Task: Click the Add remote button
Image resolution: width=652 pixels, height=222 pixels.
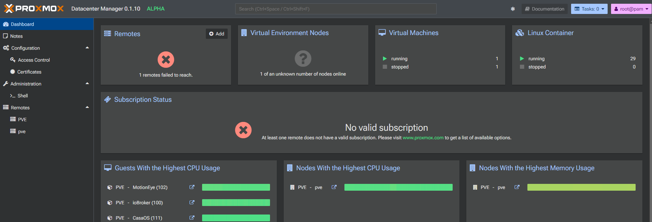Action: click(217, 34)
